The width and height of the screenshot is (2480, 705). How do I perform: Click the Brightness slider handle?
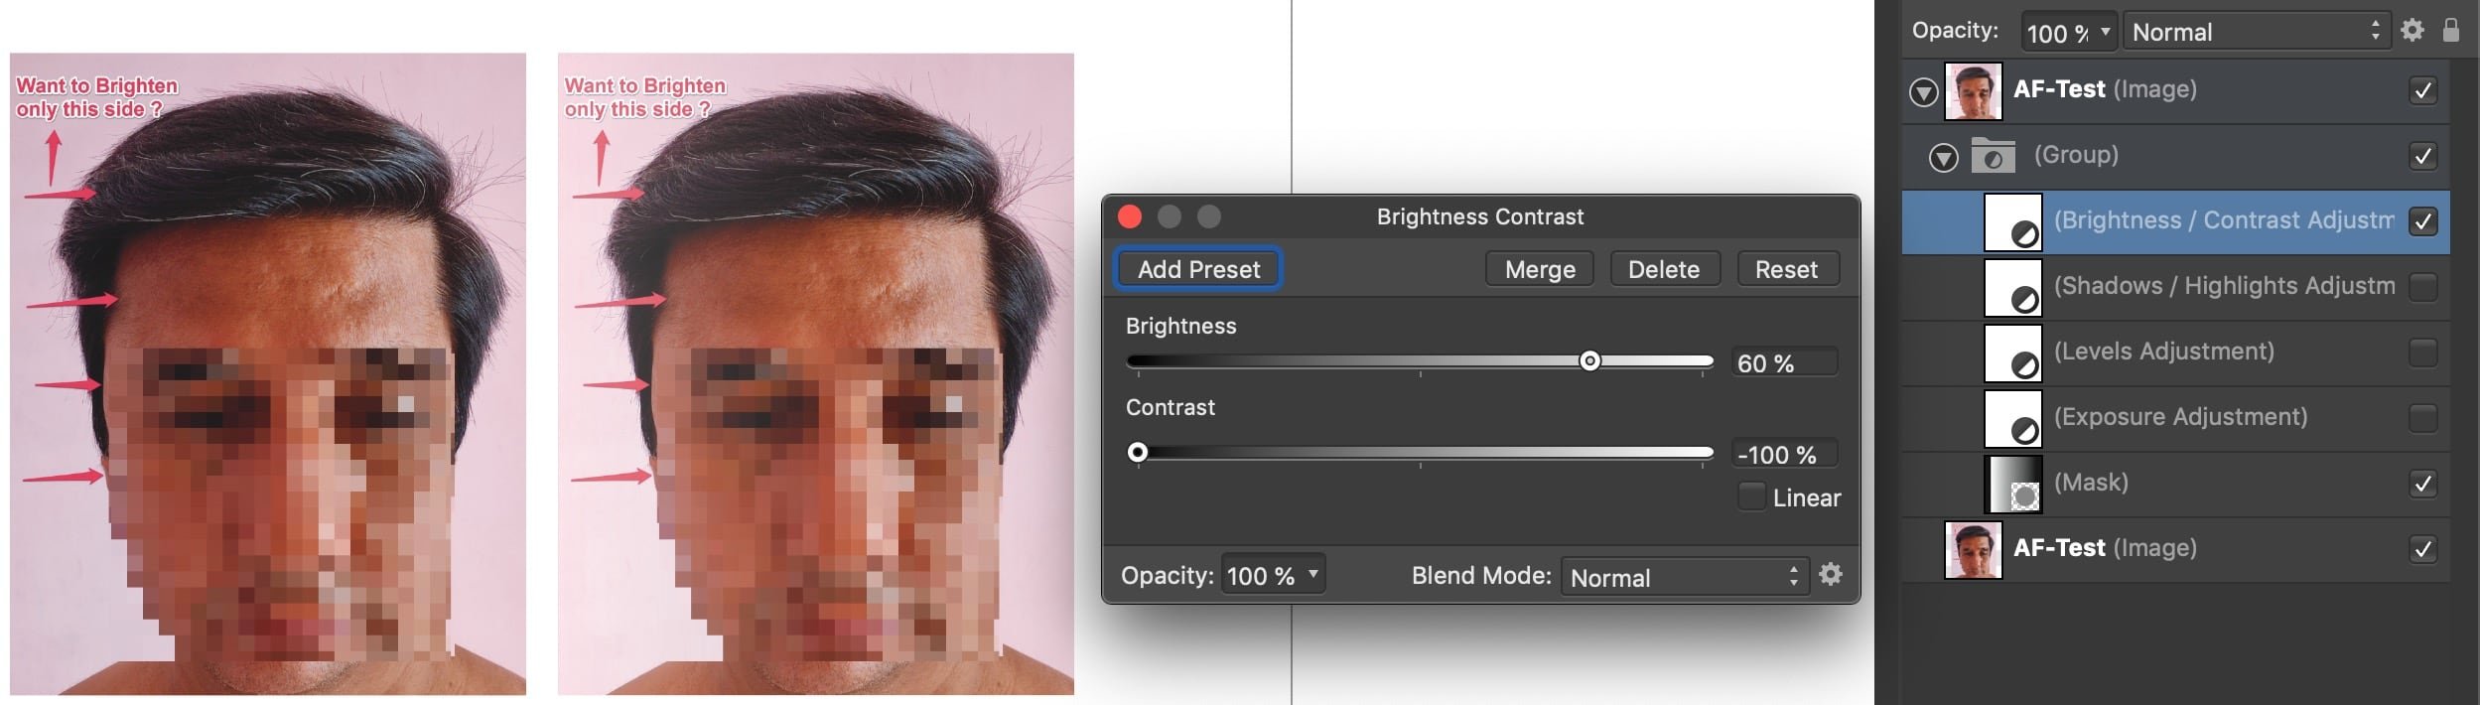coord(1589,360)
